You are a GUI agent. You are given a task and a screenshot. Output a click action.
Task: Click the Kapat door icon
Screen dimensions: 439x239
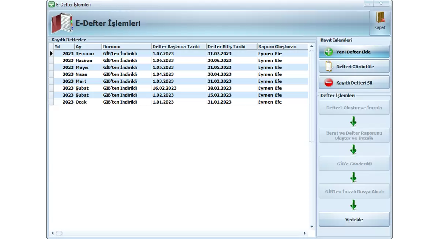[x=380, y=18]
